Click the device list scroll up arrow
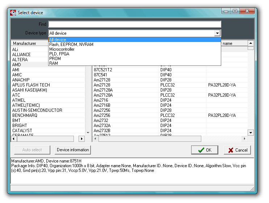269x203 pixels. click(x=251, y=43)
